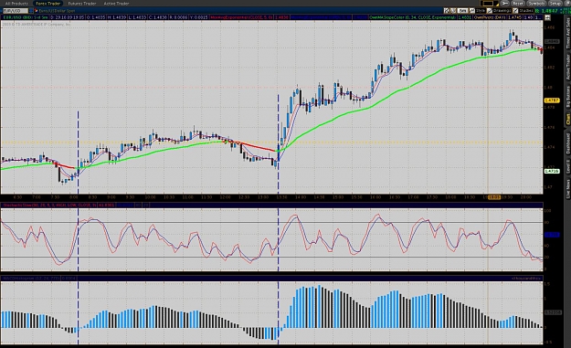The width and height of the screenshot is (571, 348).
Task: Click the wrench settings icon button
Action: pos(504,4)
